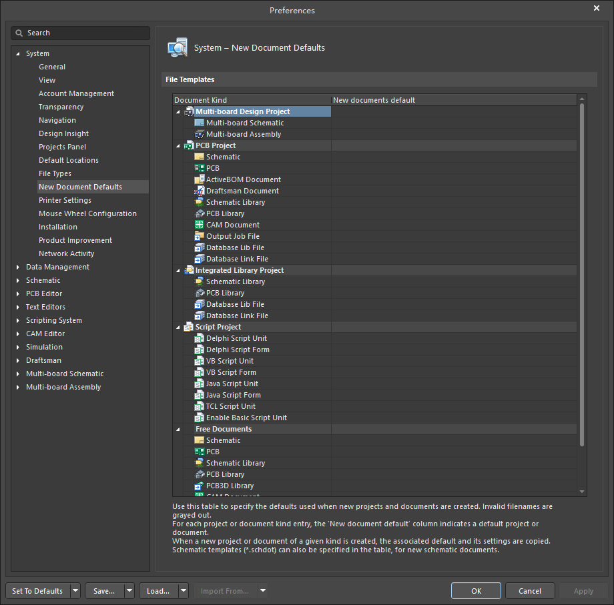Click the Output Job File icon
614x605 pixels.
pos(199,236)
